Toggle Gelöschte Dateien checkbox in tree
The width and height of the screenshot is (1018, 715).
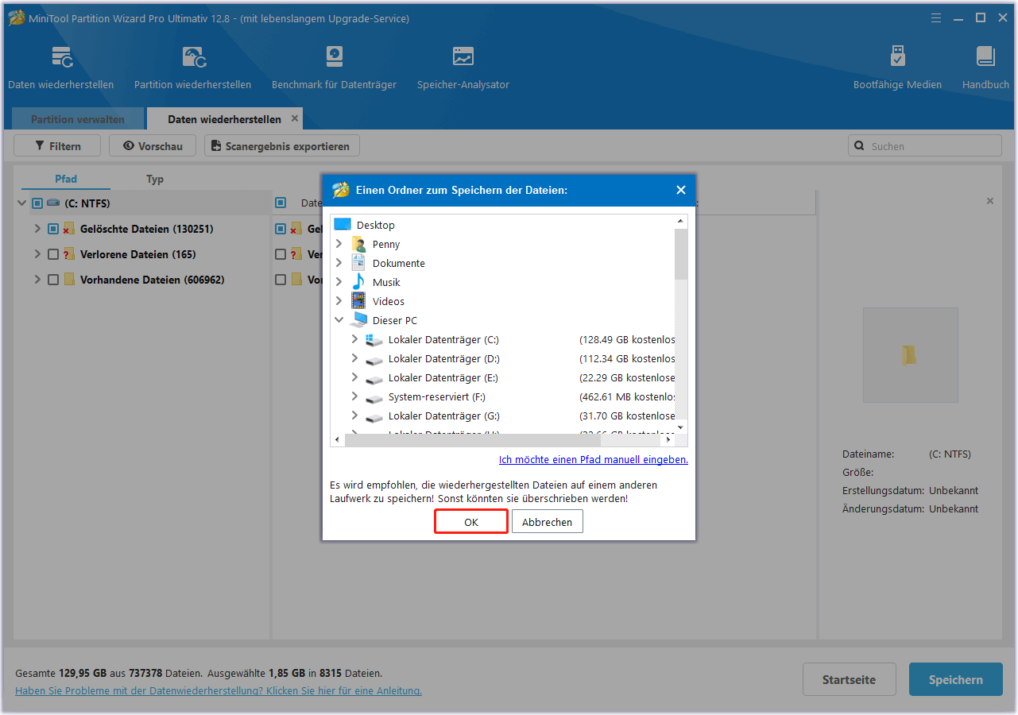tap(53, 229)
